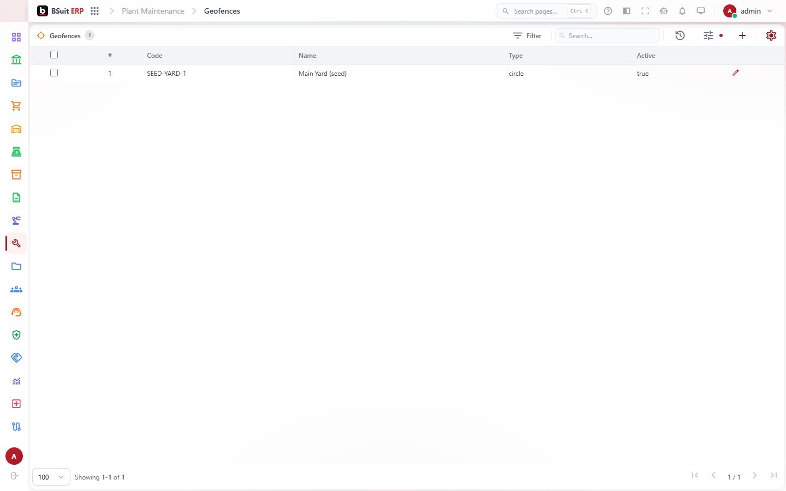Open the red medical plus icon
This screenshot has height=491, width=786.
click(x=16, y=404)
